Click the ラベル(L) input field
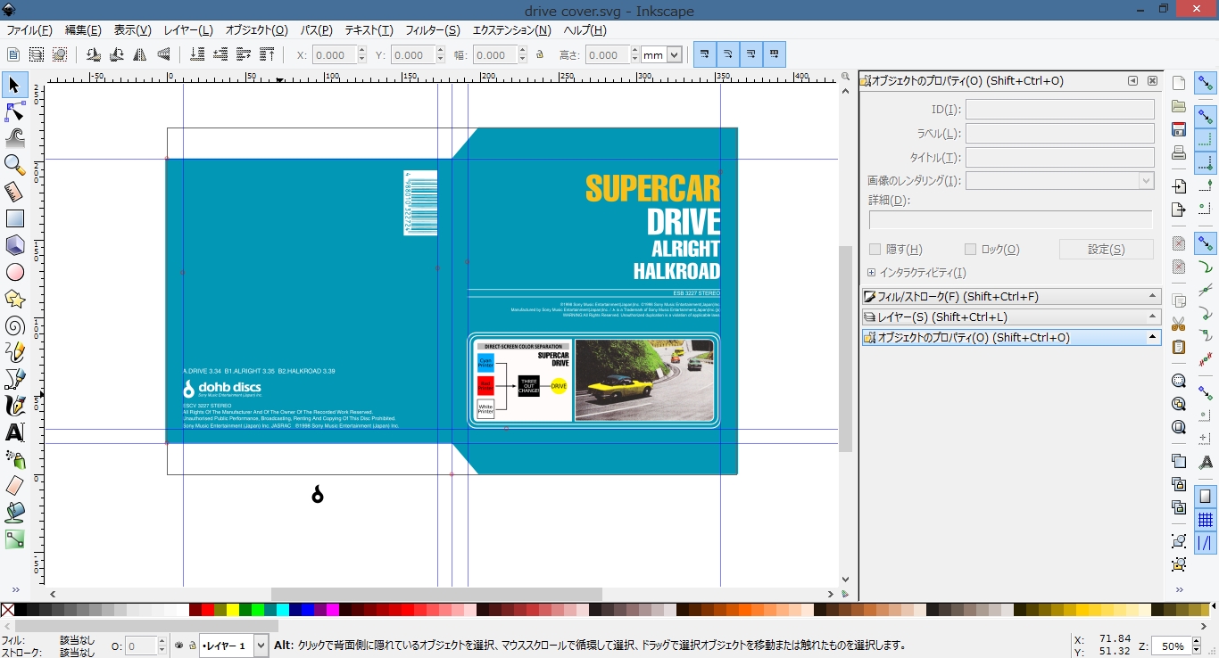Image resolution: width=1219 pixels, height=658 pixels. click(1060, 134)
